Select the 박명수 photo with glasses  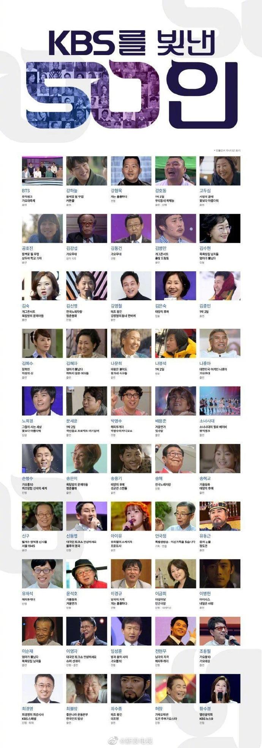coord(131,401)
